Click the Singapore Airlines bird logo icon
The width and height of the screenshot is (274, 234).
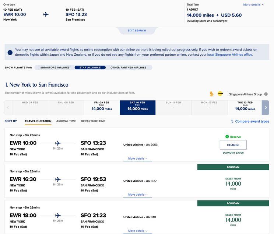[x=211, y=94]
